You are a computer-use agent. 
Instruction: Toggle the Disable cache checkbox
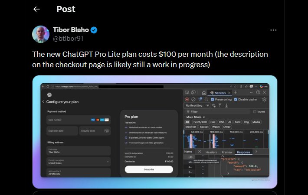(x=236, y=100)
